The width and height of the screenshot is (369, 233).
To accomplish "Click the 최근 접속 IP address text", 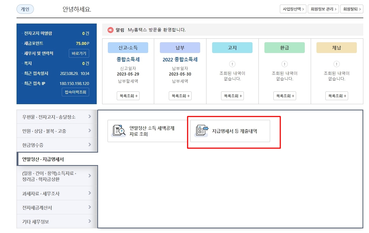I will click(x=74, y=83).
